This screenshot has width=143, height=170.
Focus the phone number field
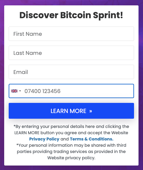click(x=71, y=91)
